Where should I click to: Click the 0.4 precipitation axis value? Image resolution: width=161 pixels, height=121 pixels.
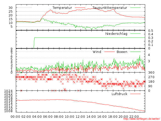(151, 34)
